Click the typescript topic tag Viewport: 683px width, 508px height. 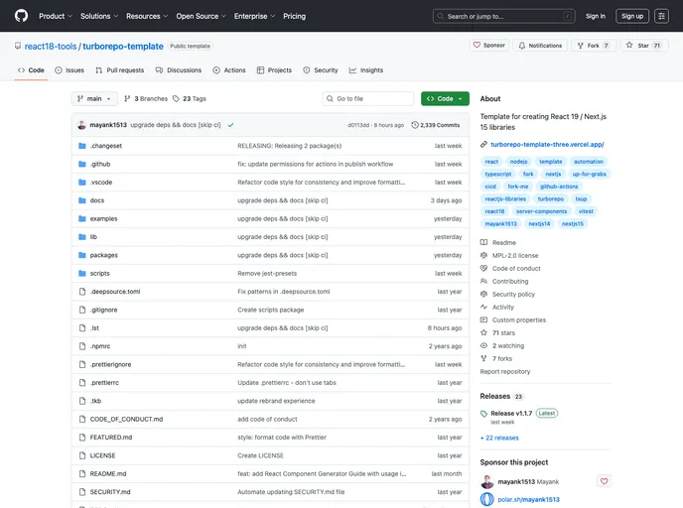point(498,174)
